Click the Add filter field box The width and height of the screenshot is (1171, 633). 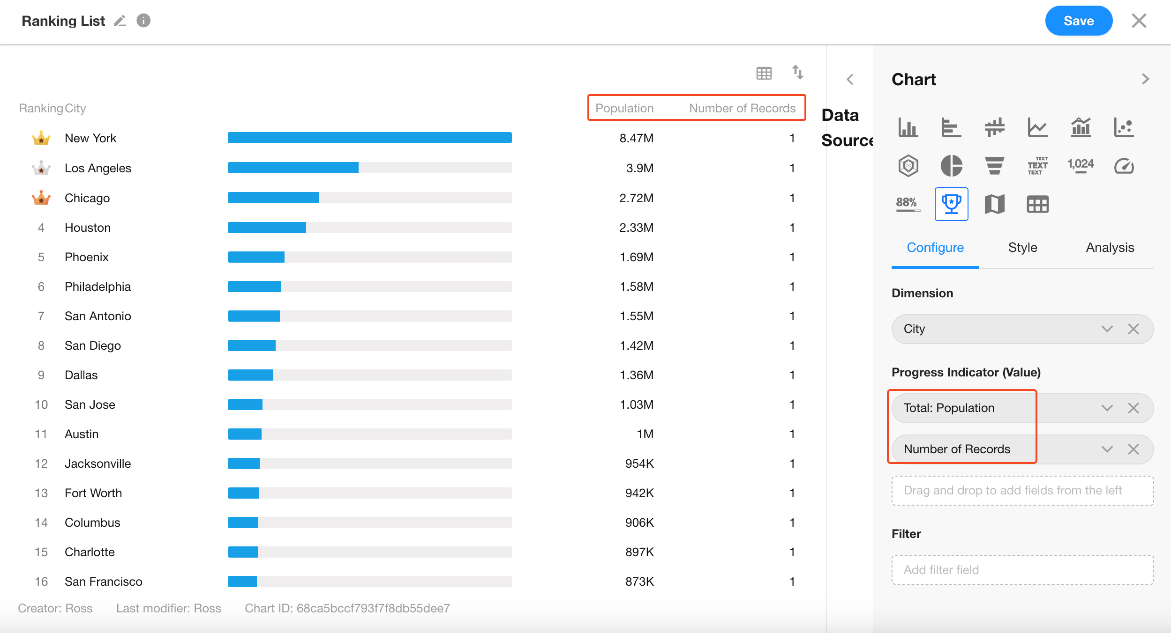(x=1022, y=570)
